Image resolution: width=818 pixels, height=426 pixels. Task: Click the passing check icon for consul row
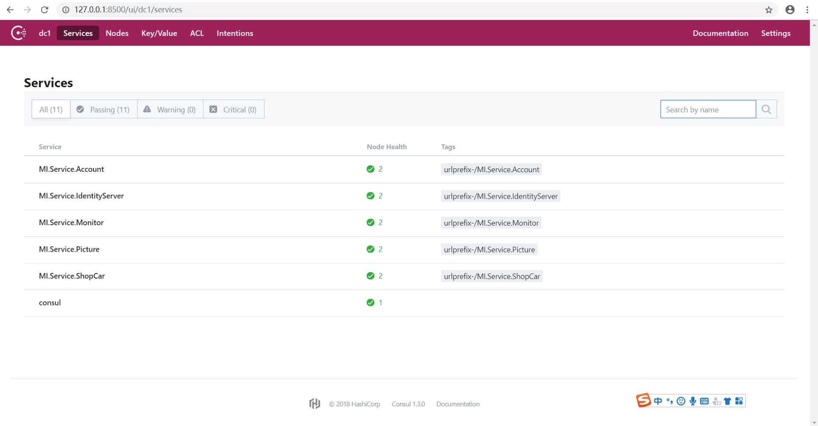click(x=371, y=303)
